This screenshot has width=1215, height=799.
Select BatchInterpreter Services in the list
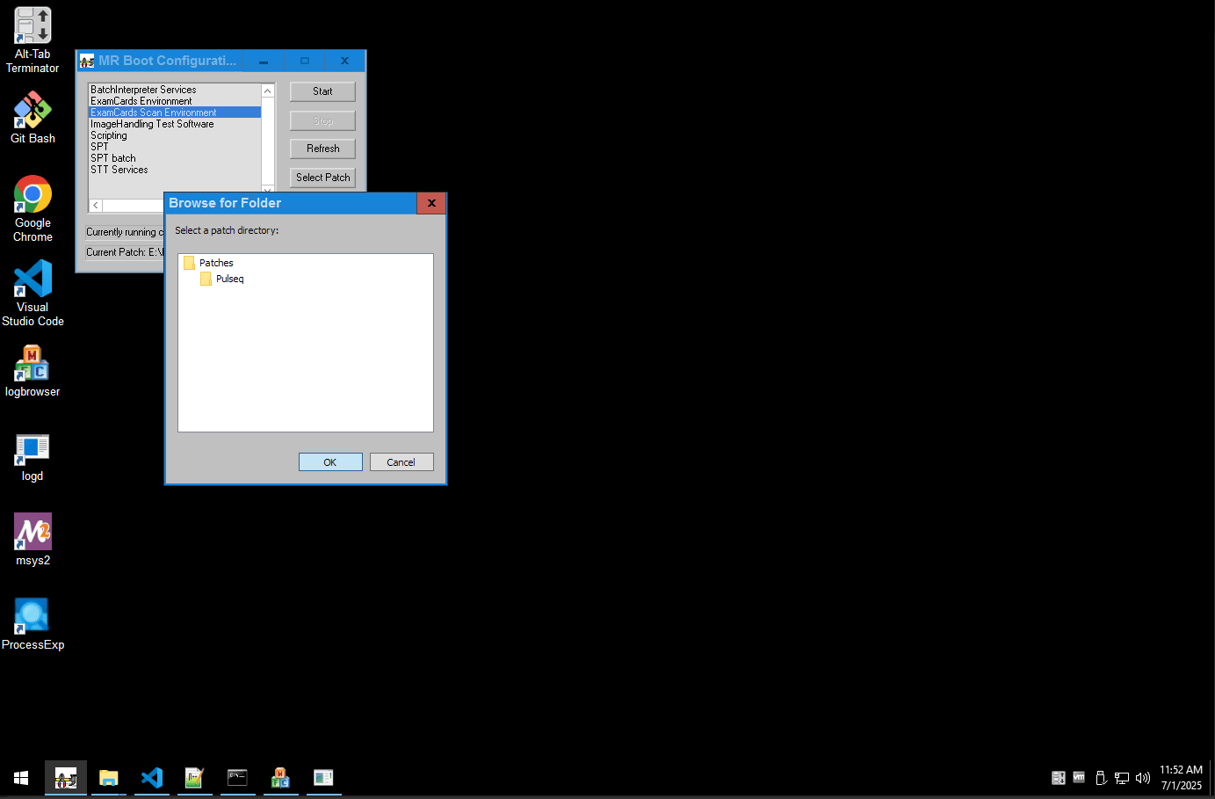point(175,90)
